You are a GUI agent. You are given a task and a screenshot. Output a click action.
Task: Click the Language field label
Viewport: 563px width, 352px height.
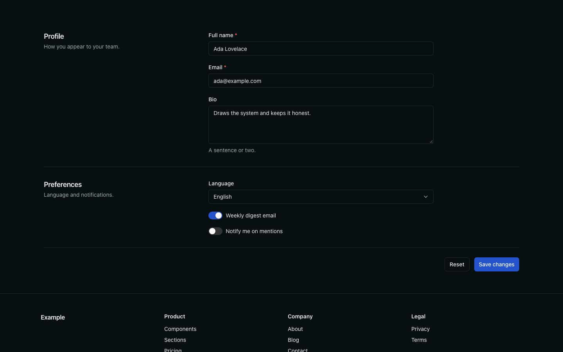click(x=221, y=183)
